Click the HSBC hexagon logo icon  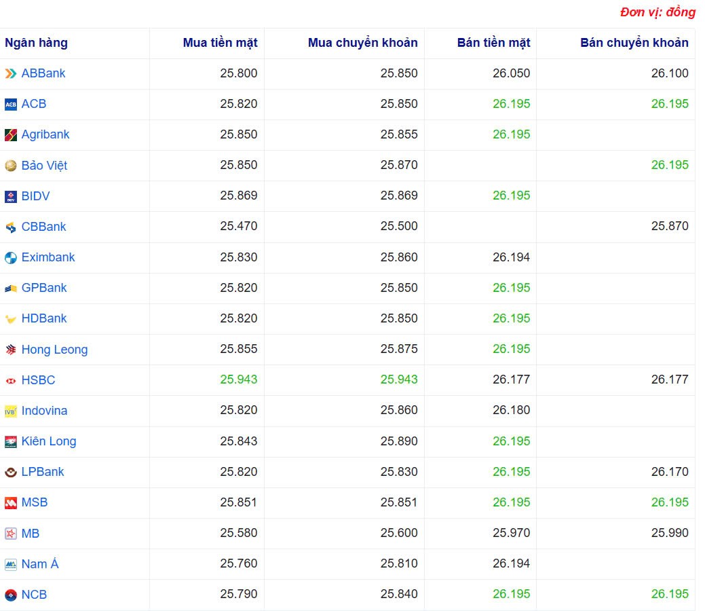click(9, 379)
